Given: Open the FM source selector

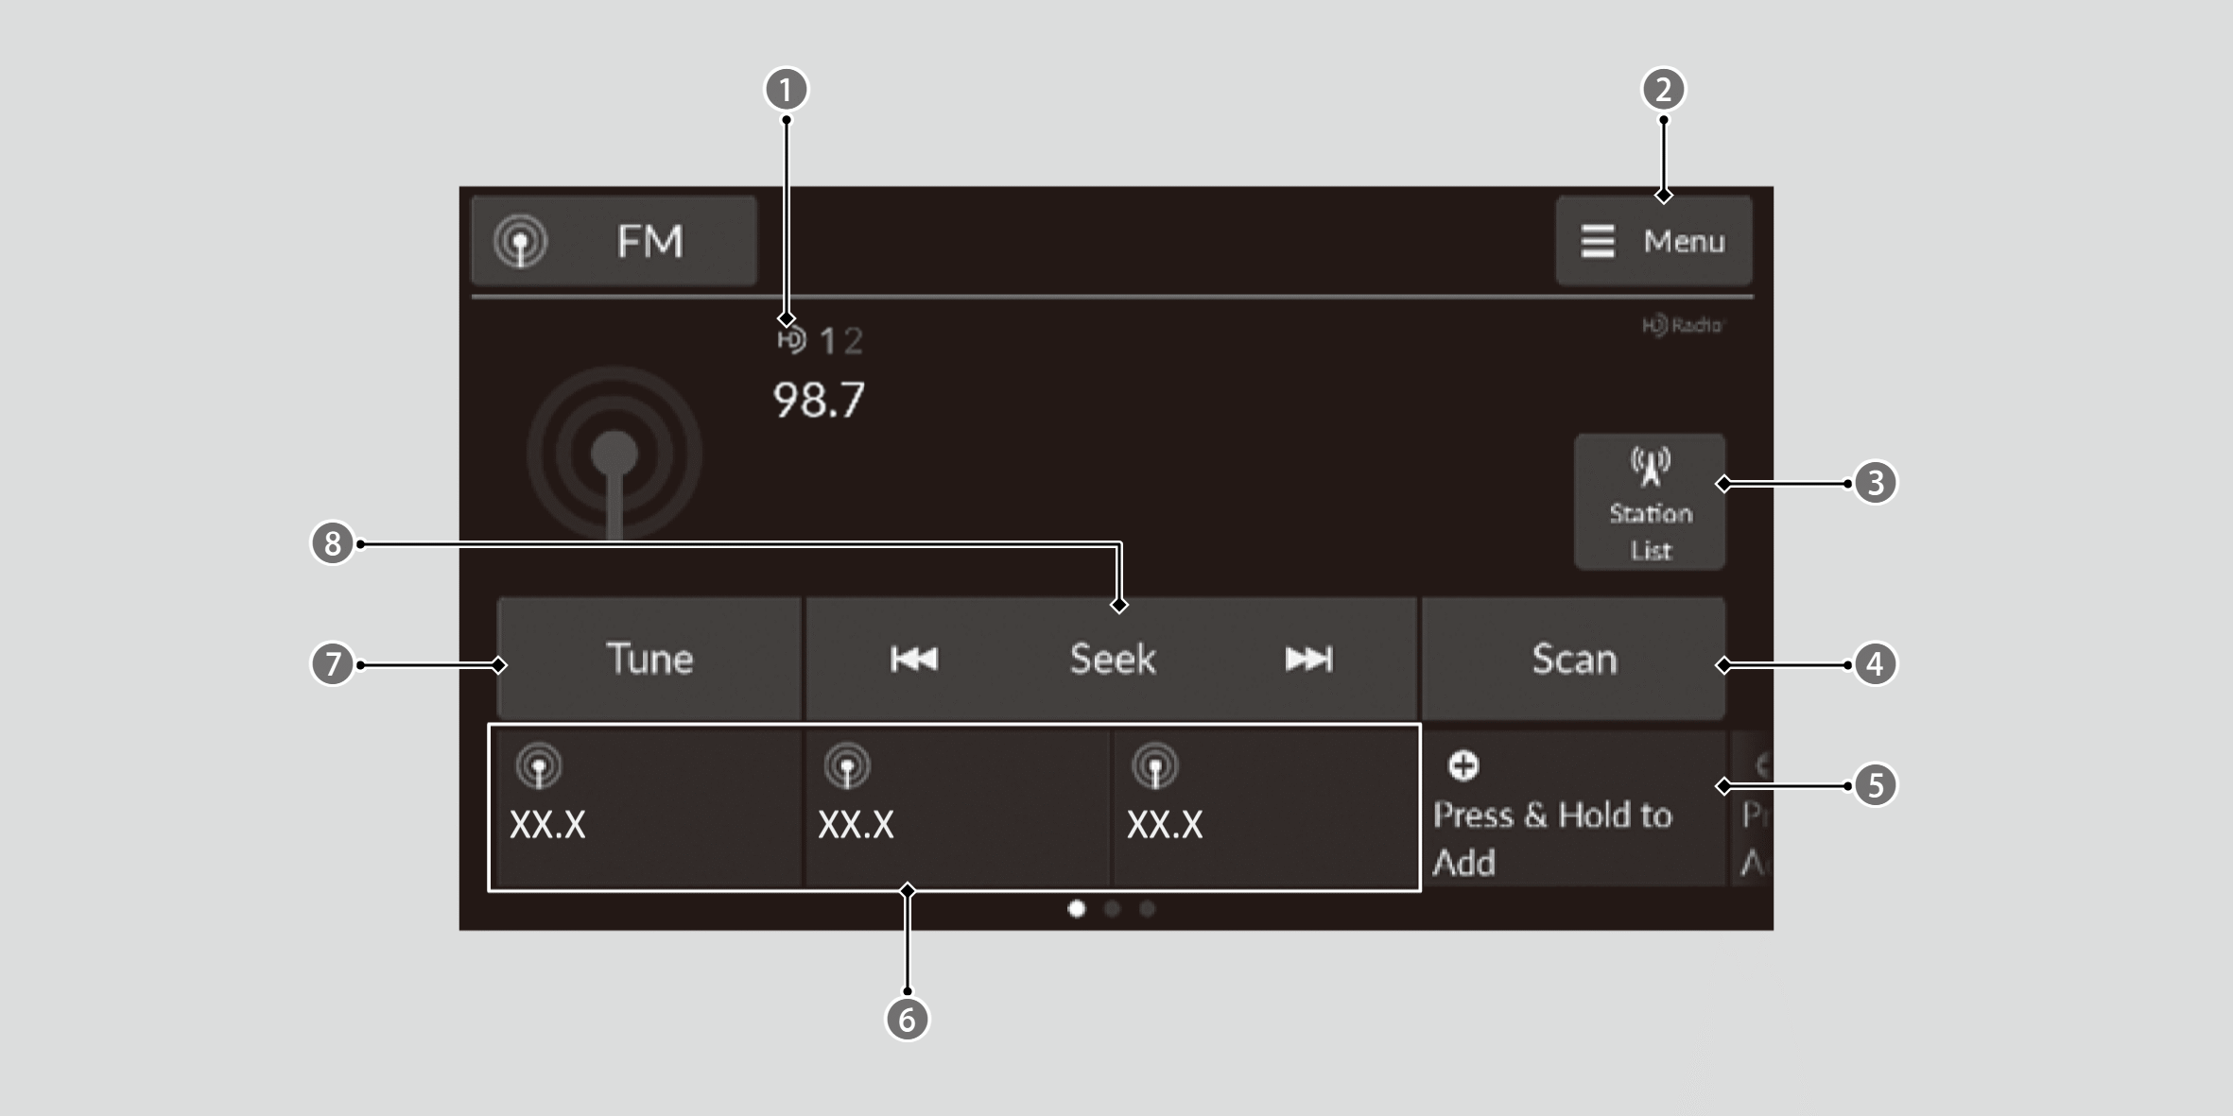Looking at the screenshot, I should pos(615,242).
